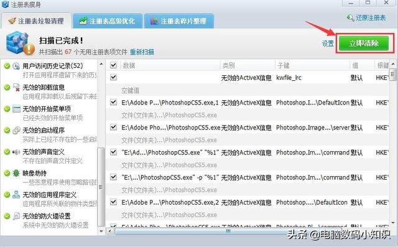Click the category list scroll-down arrow
This screenshot has height=247, width=398.
[101, 231]
